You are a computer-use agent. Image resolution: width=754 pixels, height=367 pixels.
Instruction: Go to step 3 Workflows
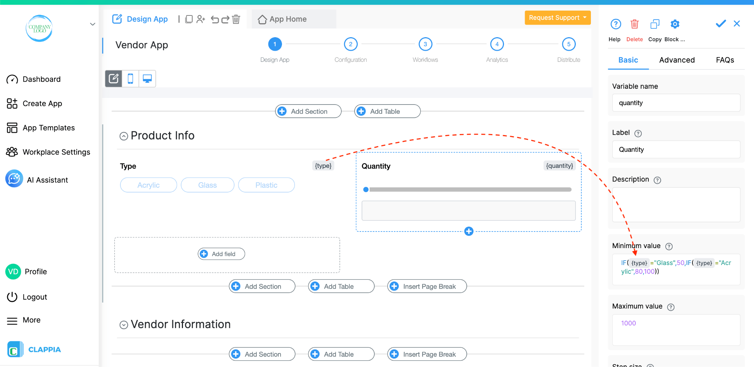pos(425,44)
